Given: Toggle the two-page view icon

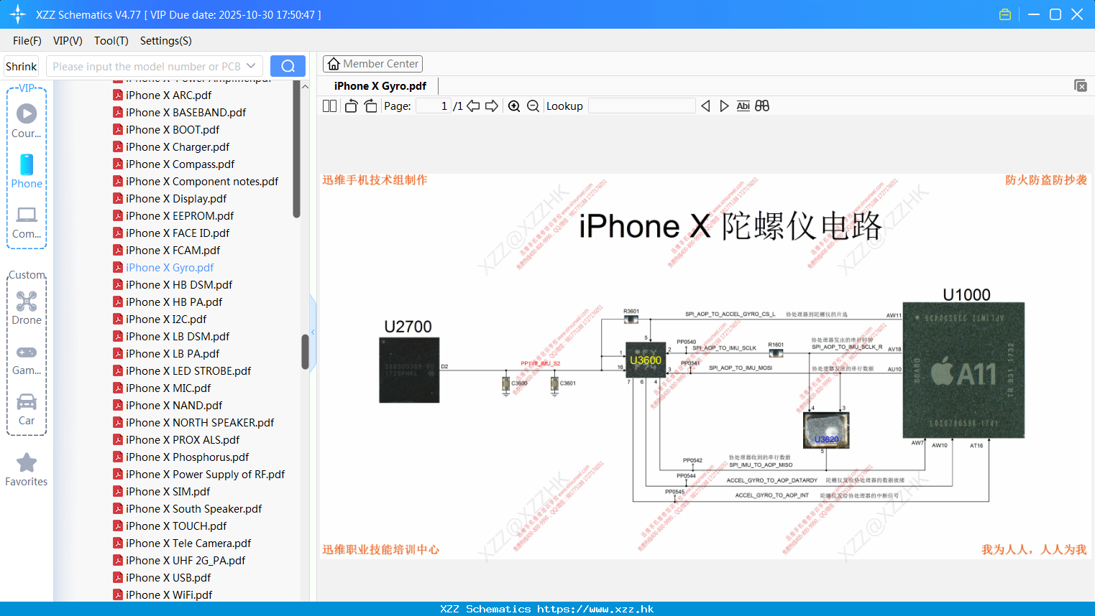Looking at the screenshot, I should coord(329,106).
